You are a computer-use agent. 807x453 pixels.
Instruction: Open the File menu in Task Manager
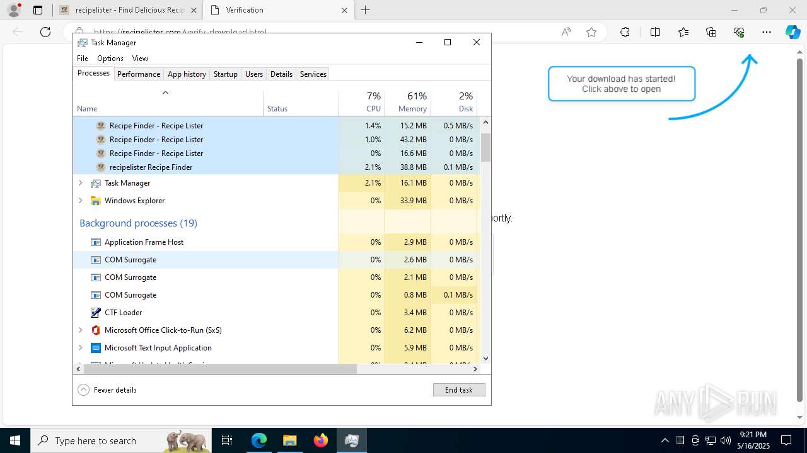tap(83, 58)
